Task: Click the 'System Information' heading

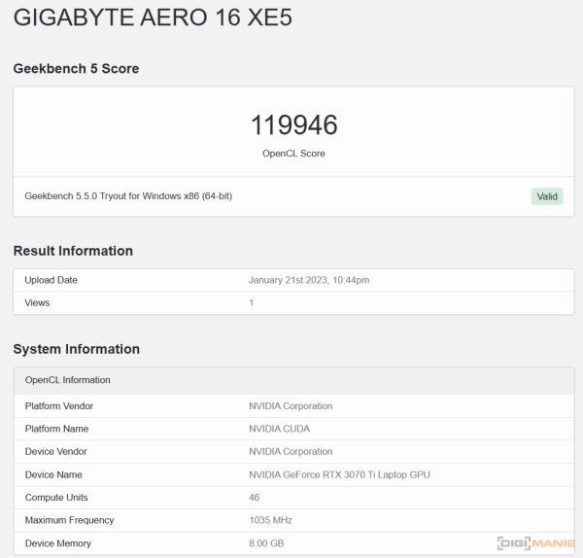Action: pos(77,349)
